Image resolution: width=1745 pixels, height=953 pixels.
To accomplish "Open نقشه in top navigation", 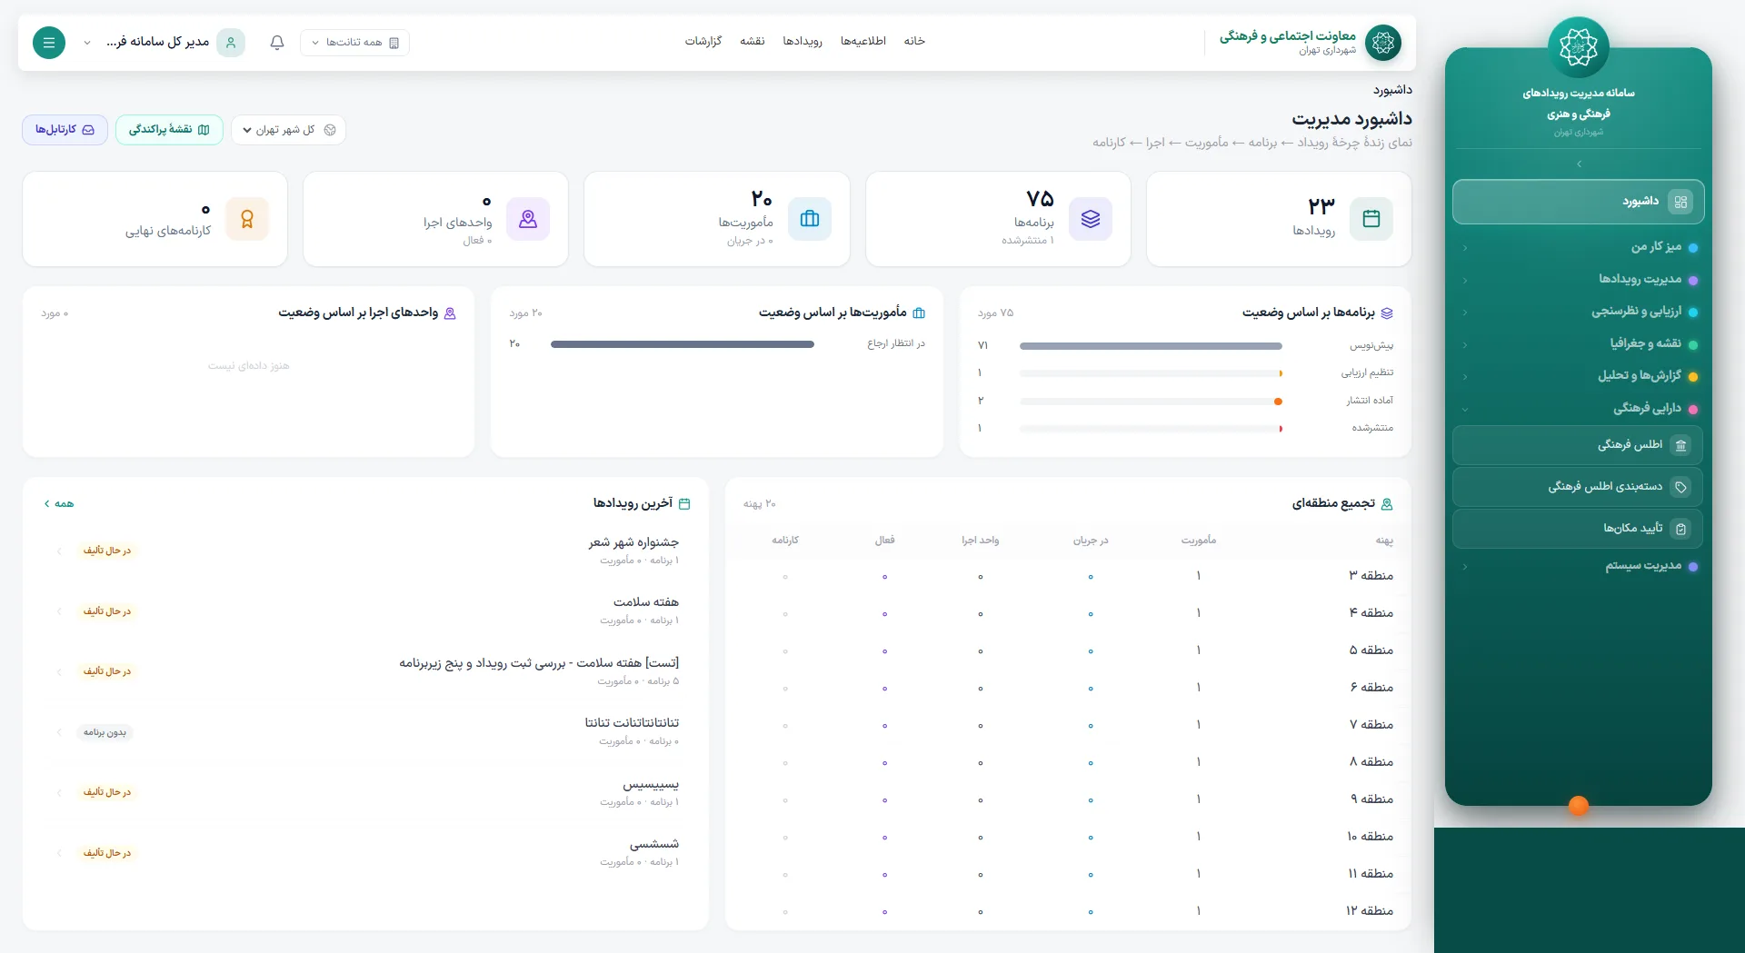I will click(752, 42).
